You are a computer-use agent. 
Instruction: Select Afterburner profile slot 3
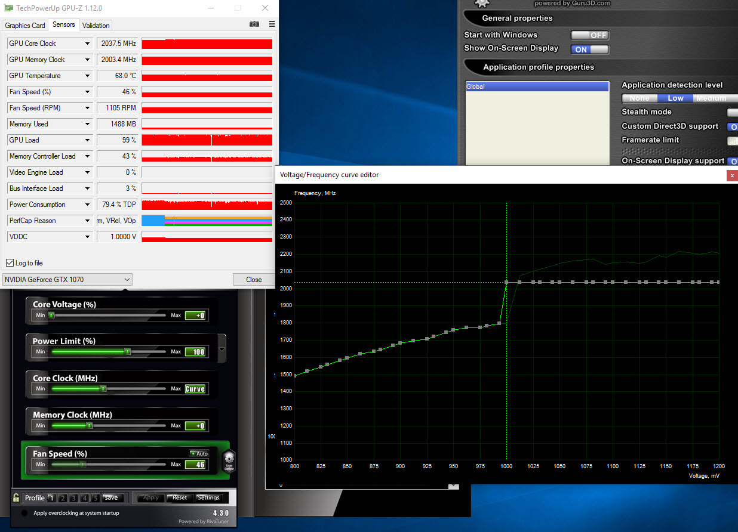click(x=73, y=498)
